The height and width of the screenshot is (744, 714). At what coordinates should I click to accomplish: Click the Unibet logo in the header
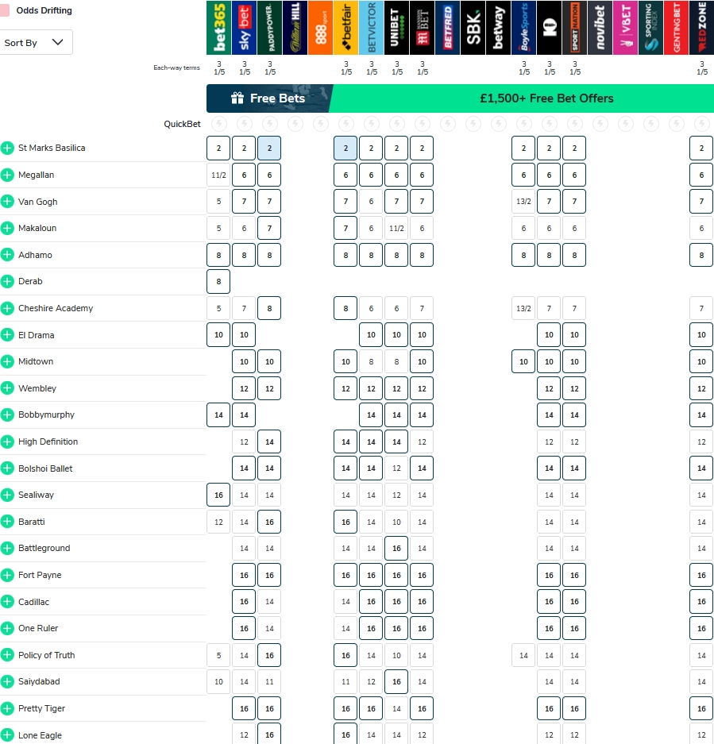coord(396,28)
